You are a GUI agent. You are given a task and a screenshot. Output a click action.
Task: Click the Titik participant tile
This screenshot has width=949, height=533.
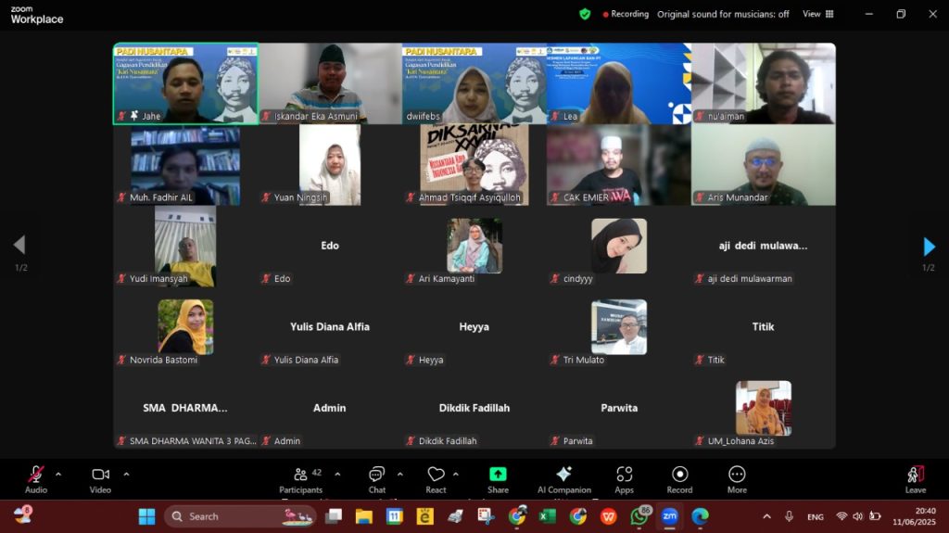[764, 327]
